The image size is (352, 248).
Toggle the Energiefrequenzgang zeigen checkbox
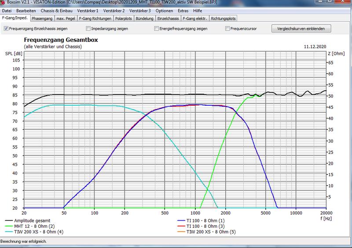pos(157,29)
